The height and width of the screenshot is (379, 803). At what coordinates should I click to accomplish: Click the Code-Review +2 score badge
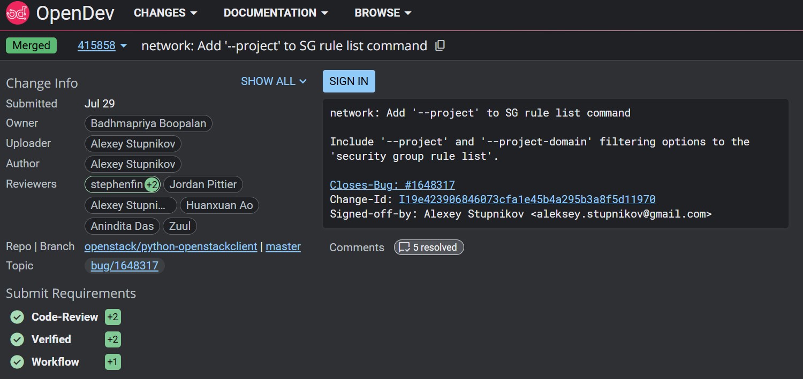(x=112, y=317)
